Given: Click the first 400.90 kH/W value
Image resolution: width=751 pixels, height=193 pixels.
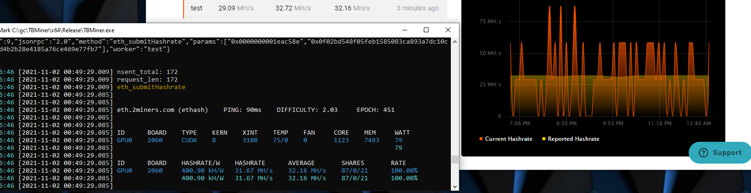Looking at the screenshot, I should pyautogui.click(x=203, y=171).
